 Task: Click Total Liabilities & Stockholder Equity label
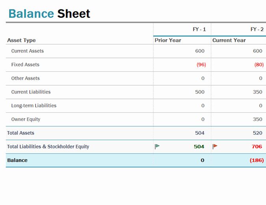pyautogui.click(x=48, y=147)
